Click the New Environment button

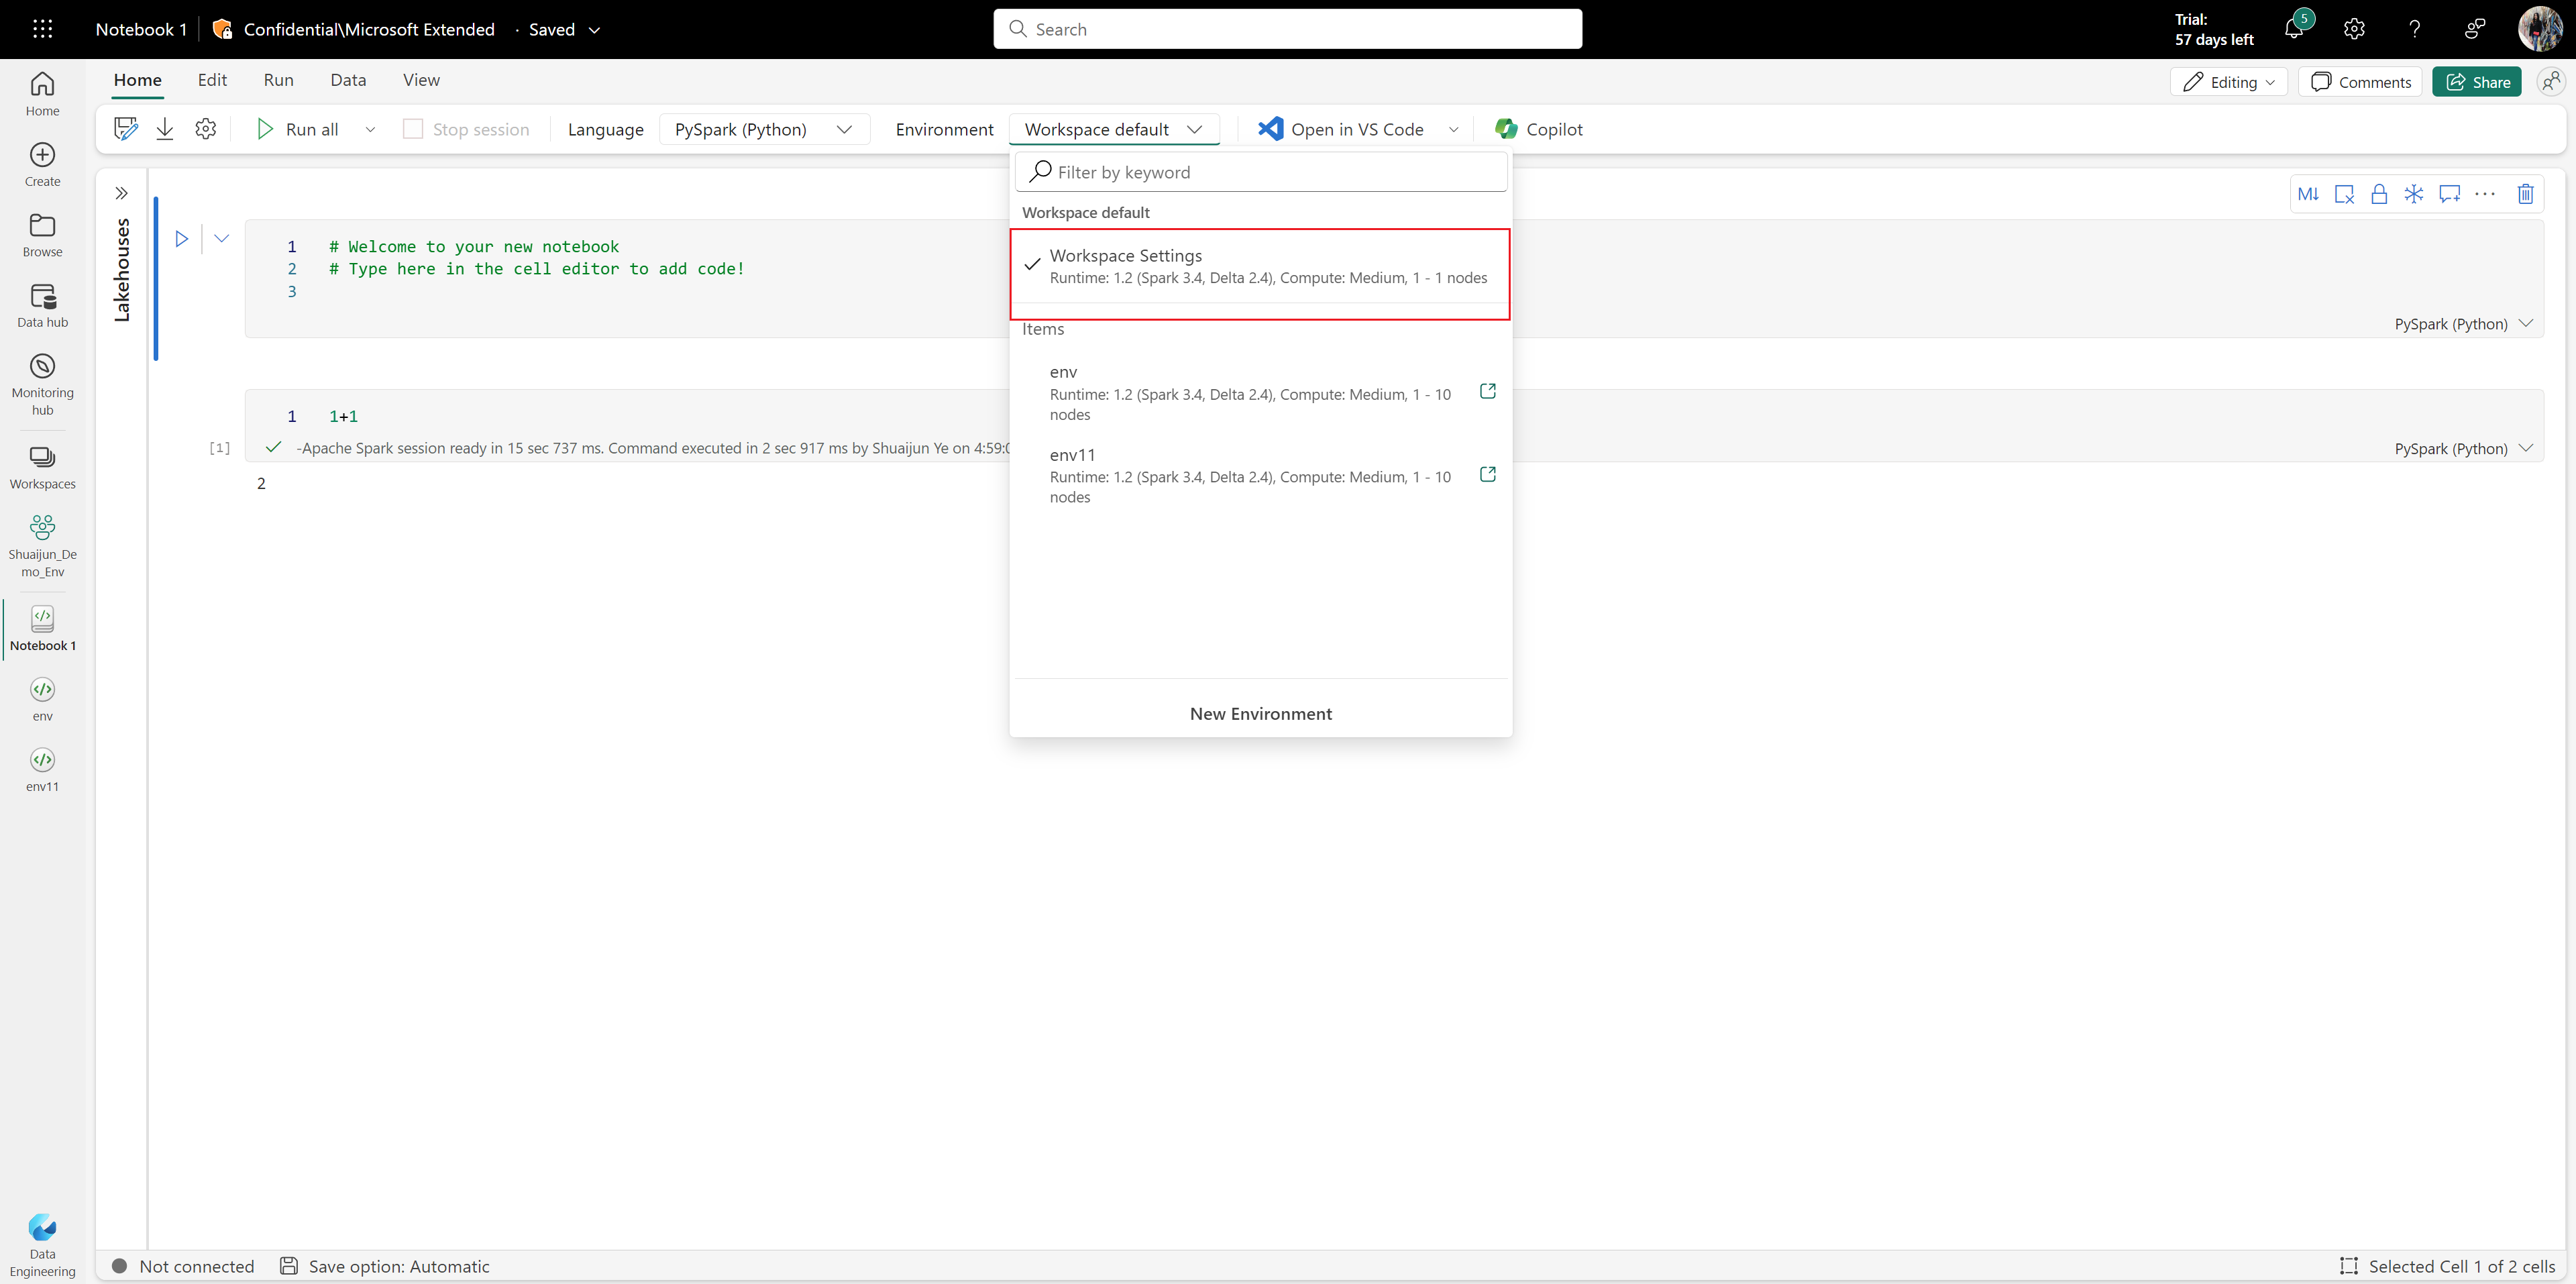[x=1260, y=712]
